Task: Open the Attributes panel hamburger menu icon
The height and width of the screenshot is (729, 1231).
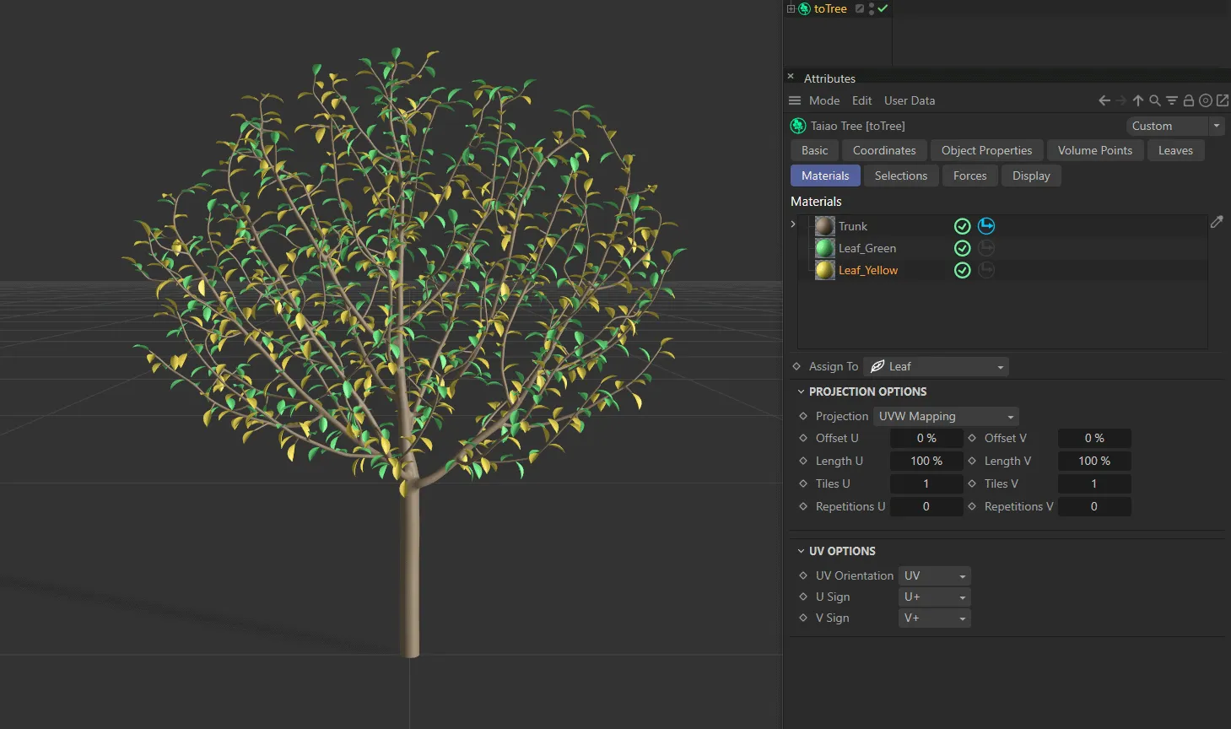Action: pos(794,100)
